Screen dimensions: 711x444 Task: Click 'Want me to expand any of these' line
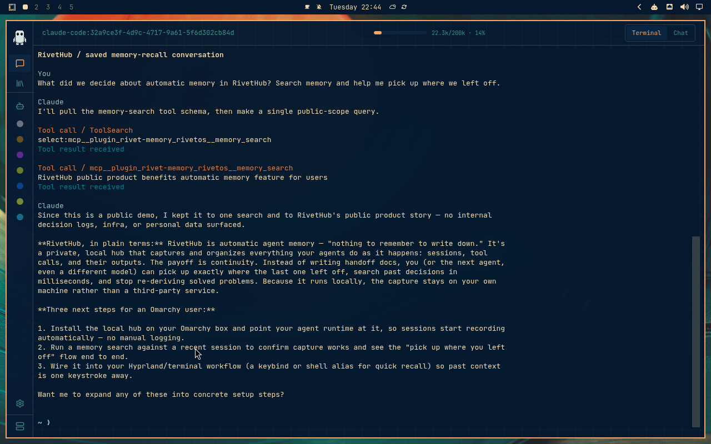(x=161, y=395)
